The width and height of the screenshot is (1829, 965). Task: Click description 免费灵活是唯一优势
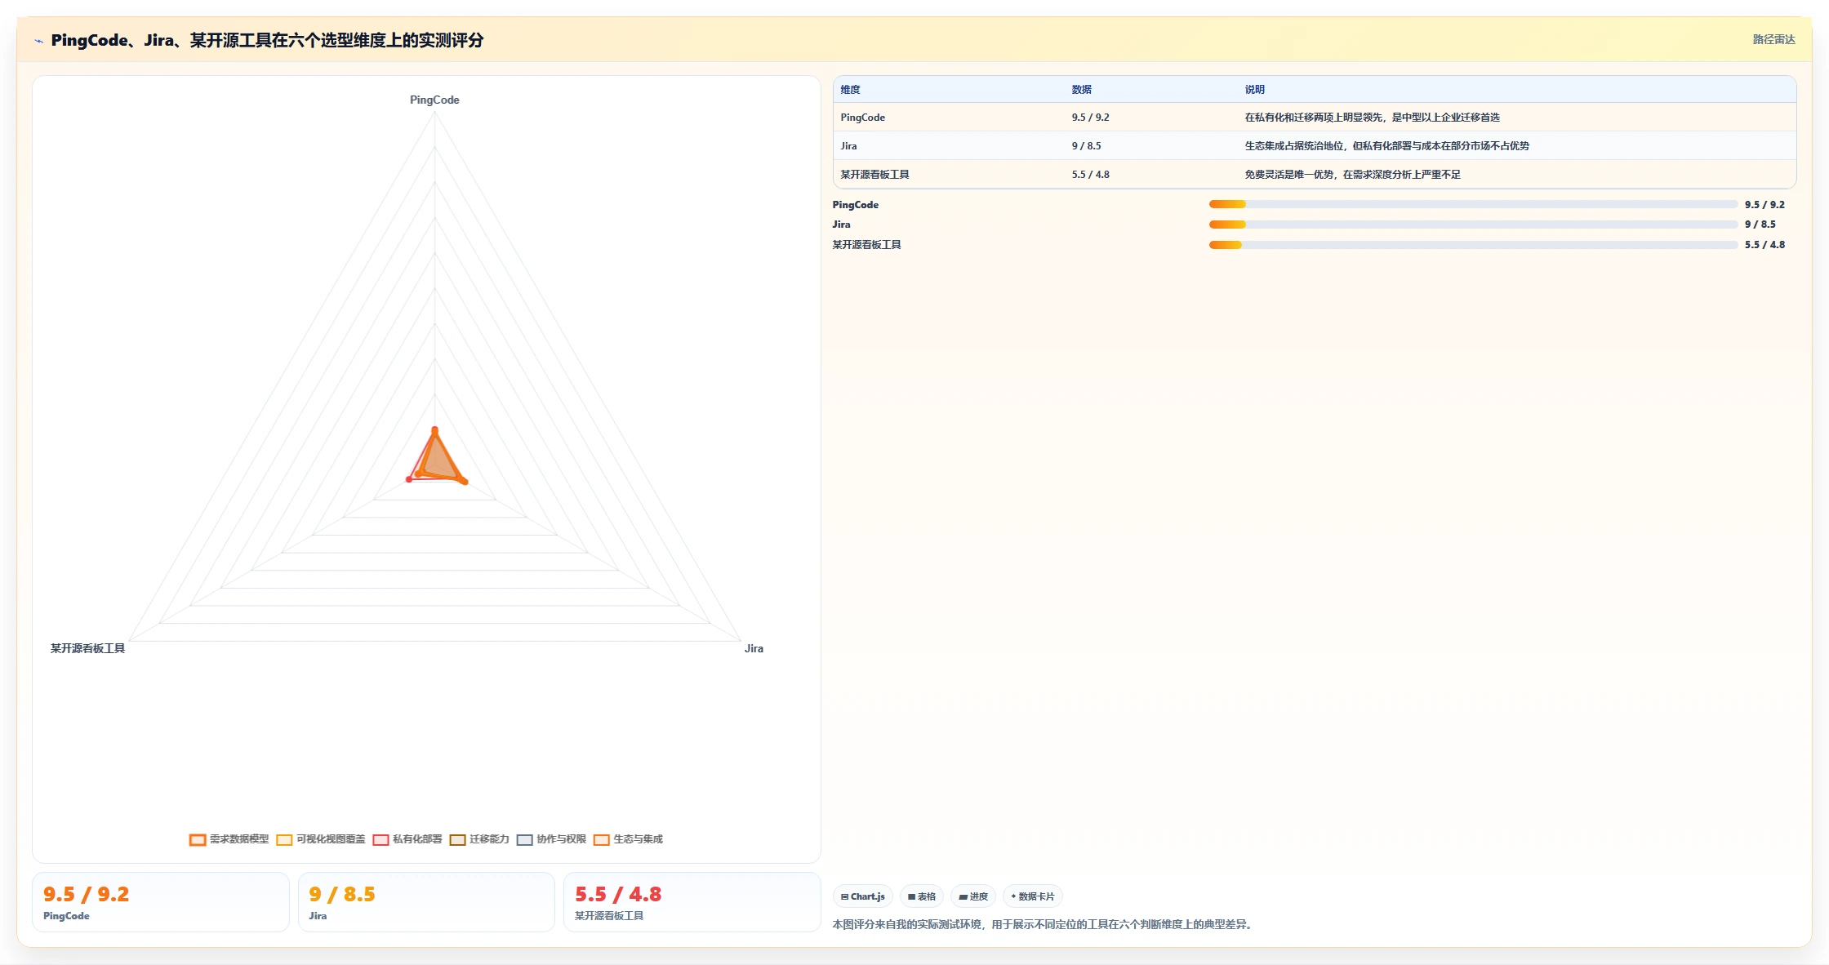1352,175
